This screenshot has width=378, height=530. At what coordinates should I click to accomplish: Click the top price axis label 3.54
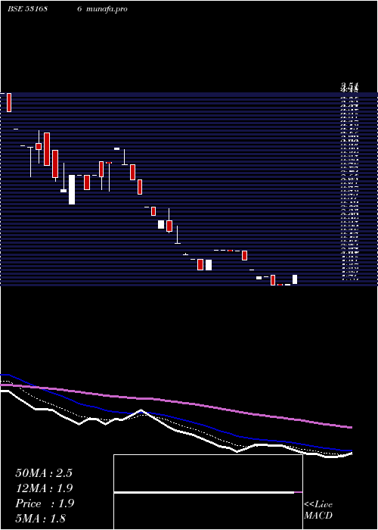(349, 86)
